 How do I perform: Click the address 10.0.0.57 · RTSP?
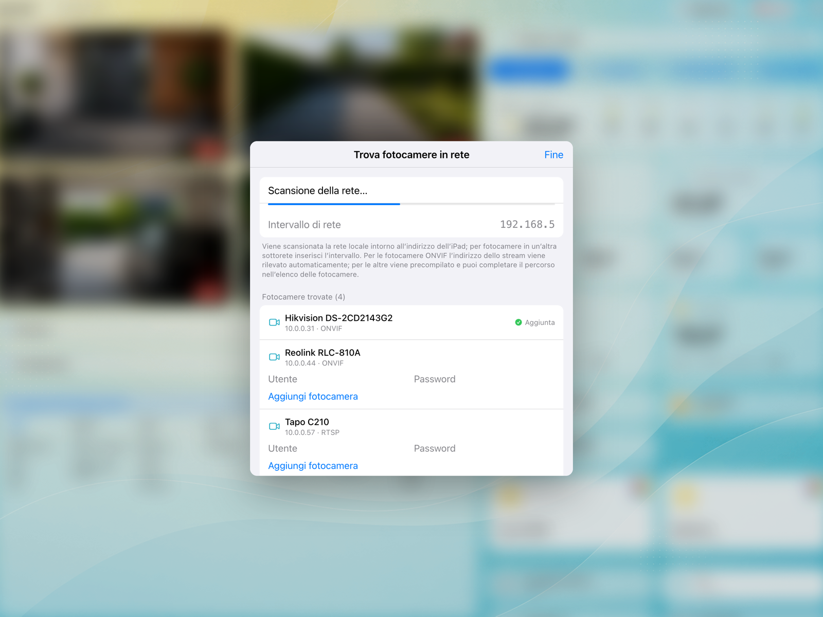312,432
